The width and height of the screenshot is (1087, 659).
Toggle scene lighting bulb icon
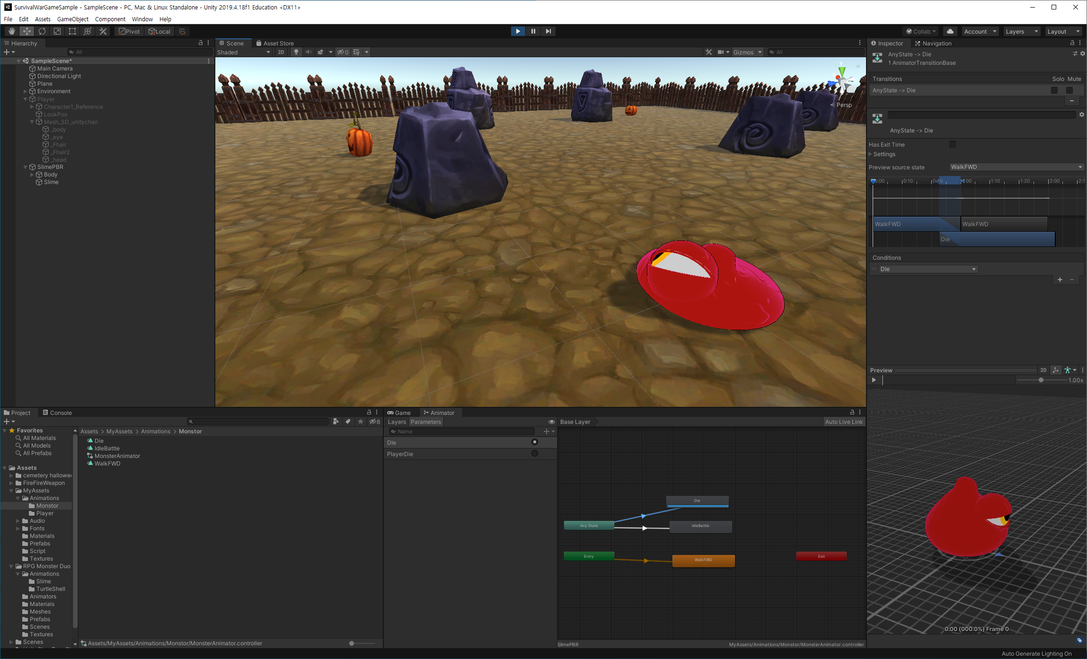(296, 52)
